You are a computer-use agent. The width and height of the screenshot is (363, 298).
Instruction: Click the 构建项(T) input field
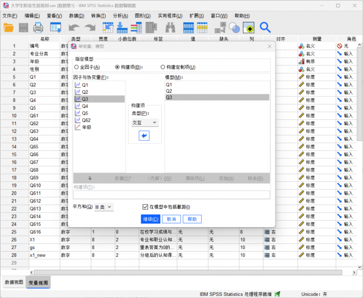click(171, 195)
